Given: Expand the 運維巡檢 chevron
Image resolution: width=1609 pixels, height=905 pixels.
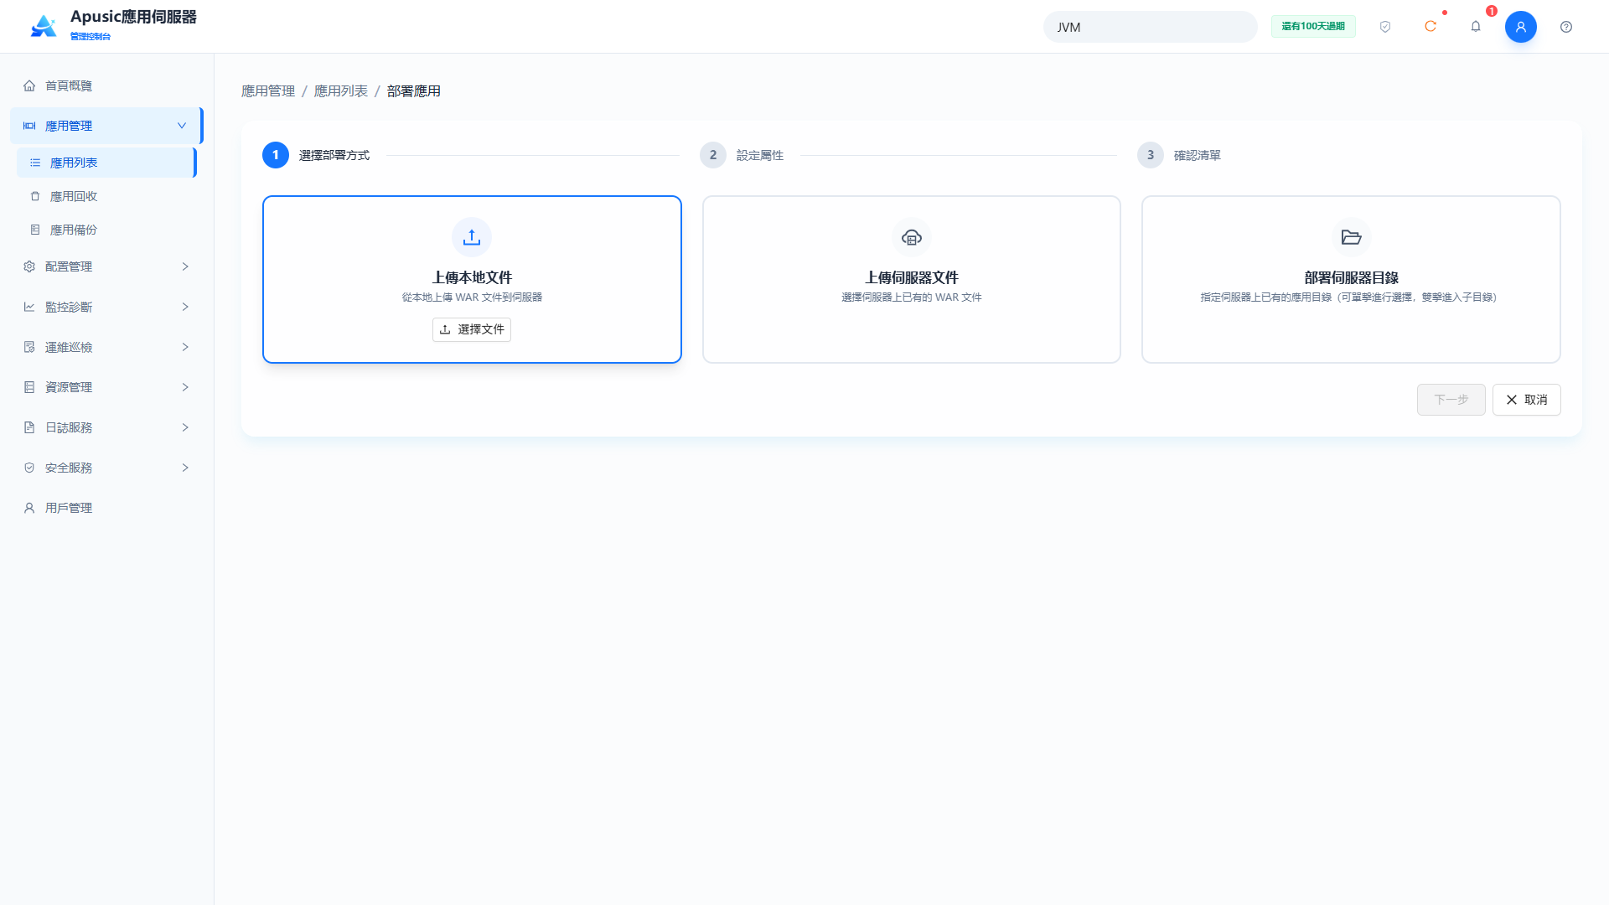Looking at the screenshot, I should pos(185,347).
